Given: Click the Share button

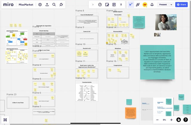Looking at the screenshot, I should click(181, 5).
